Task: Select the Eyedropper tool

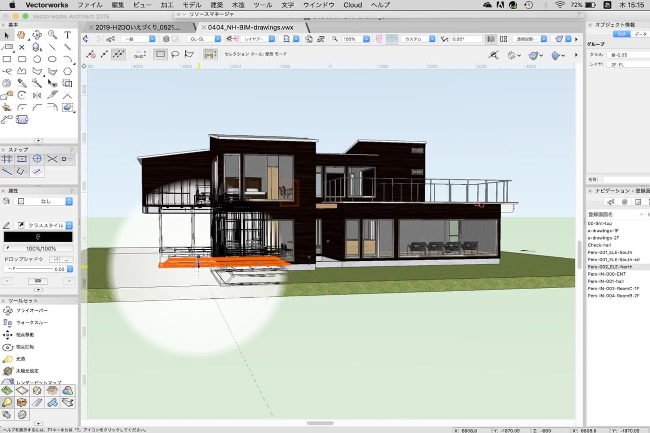Action: [x=22, y=83]
